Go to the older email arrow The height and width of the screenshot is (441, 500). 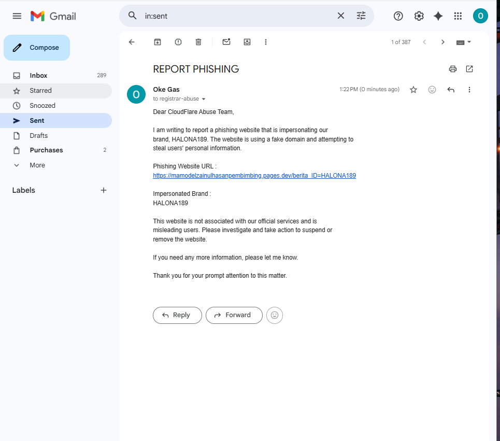pos(442,42)
